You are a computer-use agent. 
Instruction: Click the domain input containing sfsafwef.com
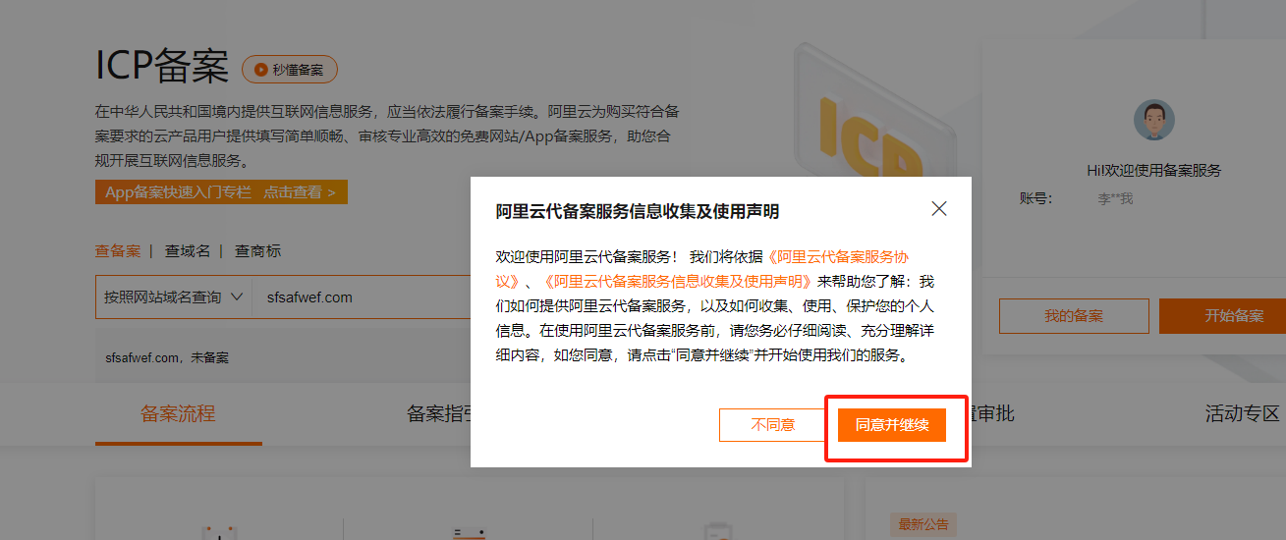coord(362,297)
